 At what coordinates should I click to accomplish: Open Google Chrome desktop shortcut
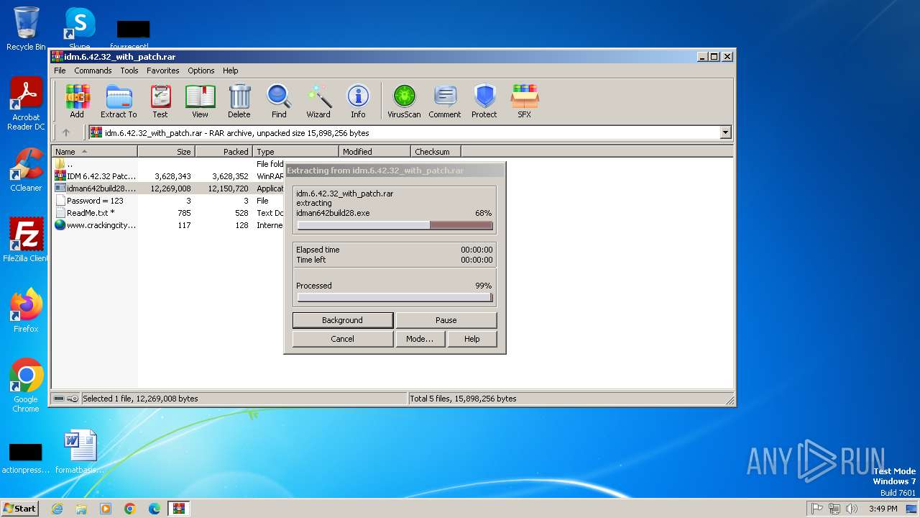26,386
